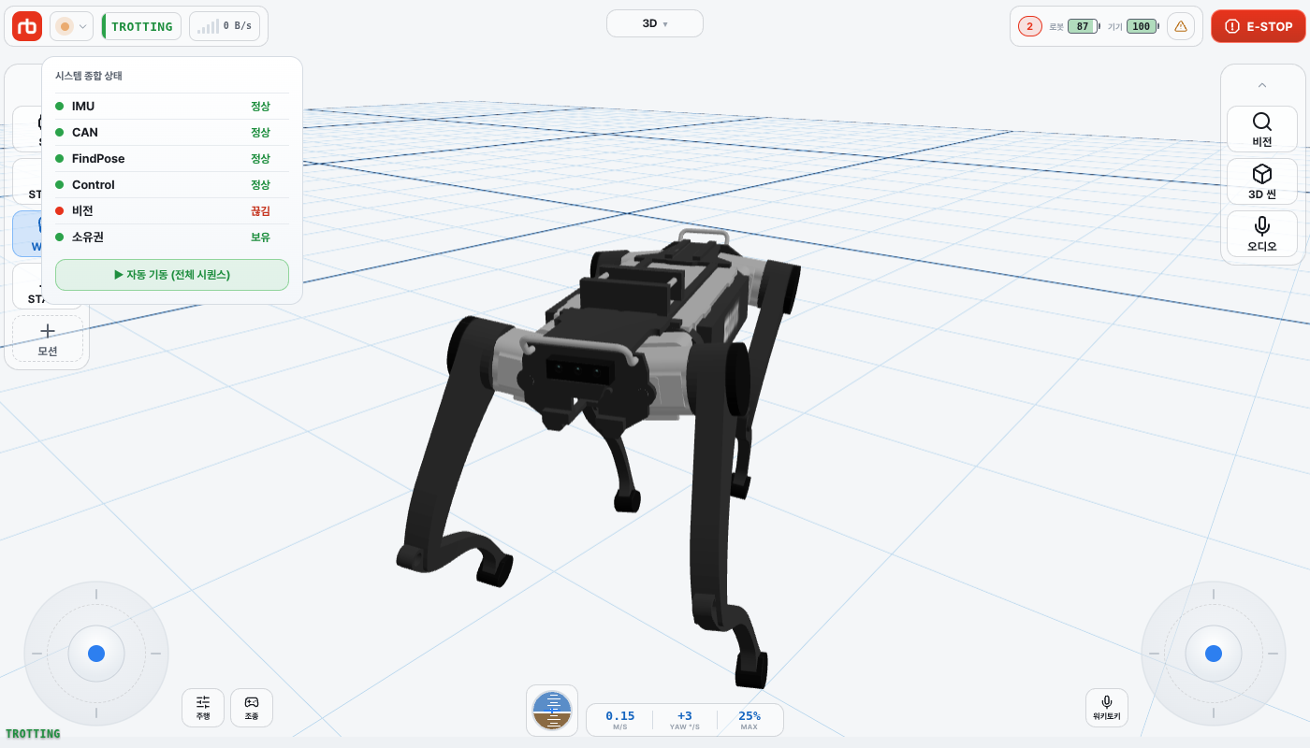Open the 비전 vision panel icon
Image resolution: width=1310 pixels, height=748 pixels.
(1261, 129)
